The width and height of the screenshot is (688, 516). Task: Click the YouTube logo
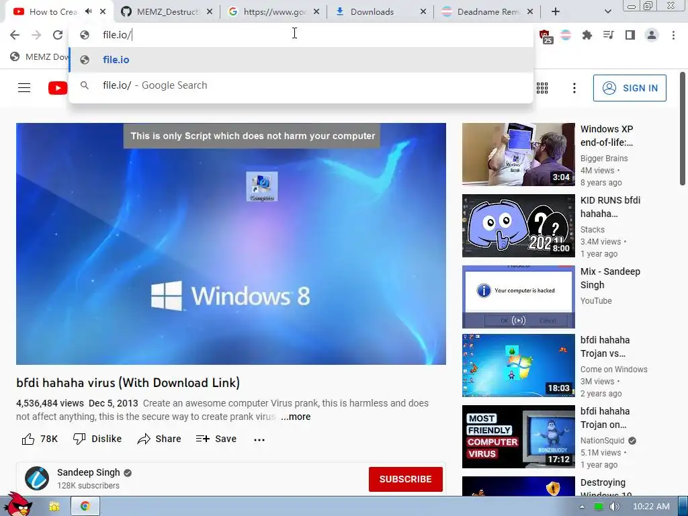click(58, 88)
